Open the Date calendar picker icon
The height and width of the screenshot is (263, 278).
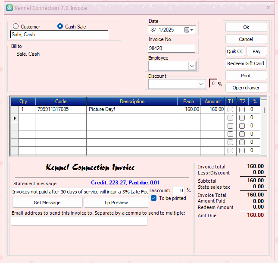point(187,30)
